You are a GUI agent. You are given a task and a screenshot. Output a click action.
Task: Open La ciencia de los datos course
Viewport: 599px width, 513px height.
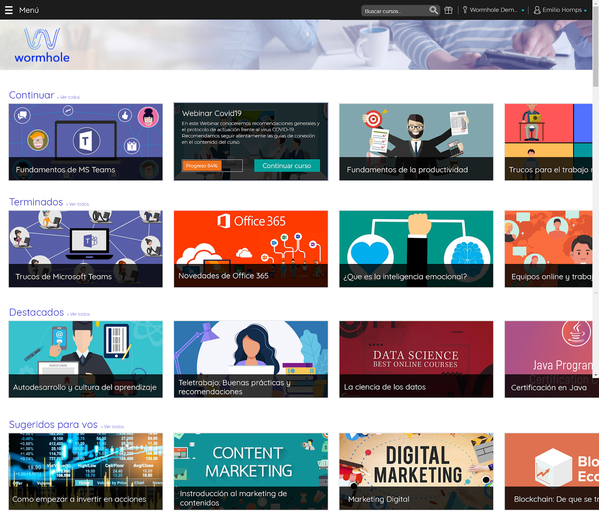click(x=416, y=359)
